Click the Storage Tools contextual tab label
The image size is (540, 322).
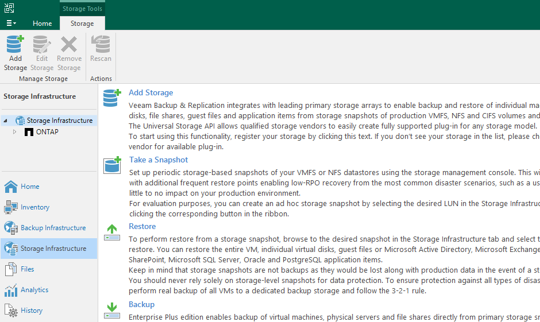click(x=82, y=9)
